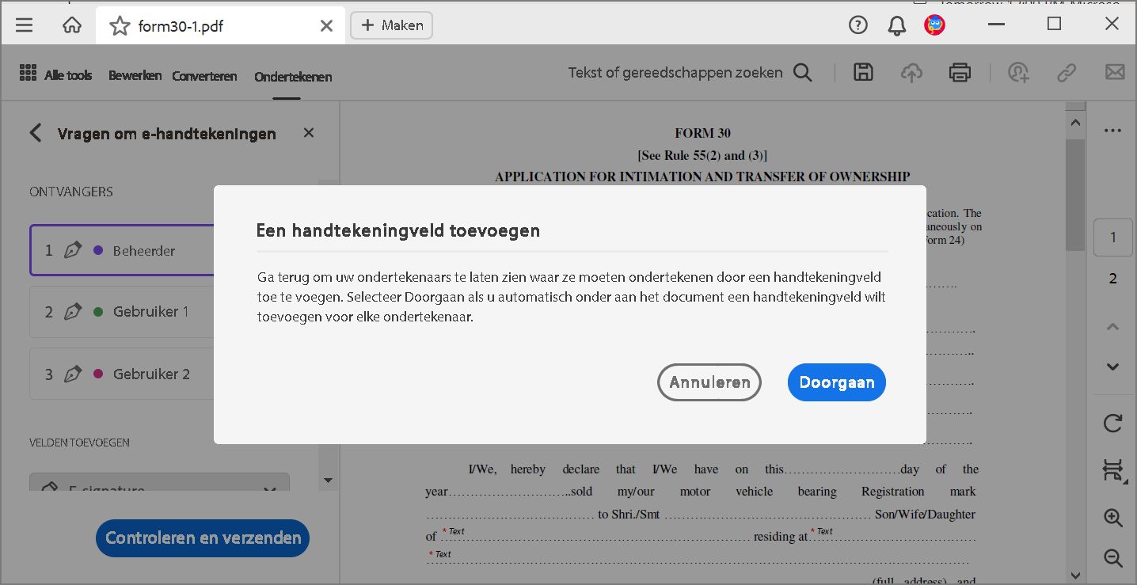Open the more options ellipsis menu

coord(1112,130)
